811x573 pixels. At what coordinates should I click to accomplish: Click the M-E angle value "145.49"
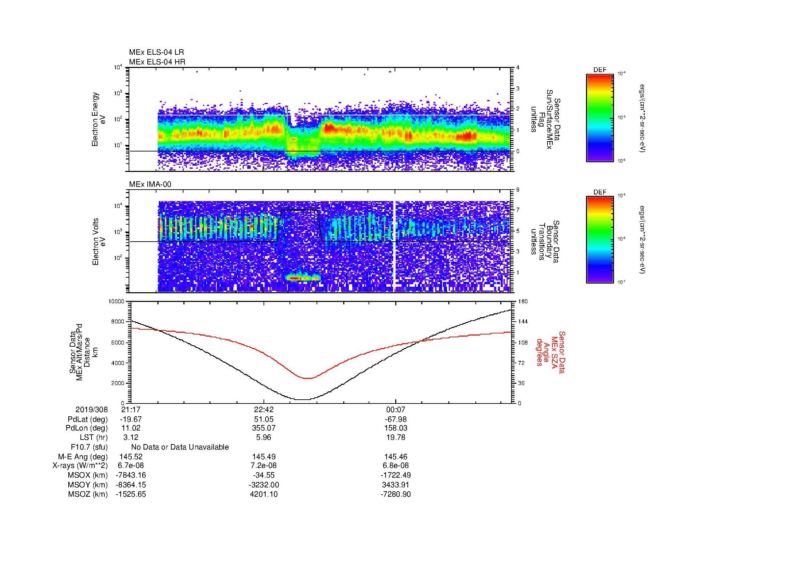[264, 457]
